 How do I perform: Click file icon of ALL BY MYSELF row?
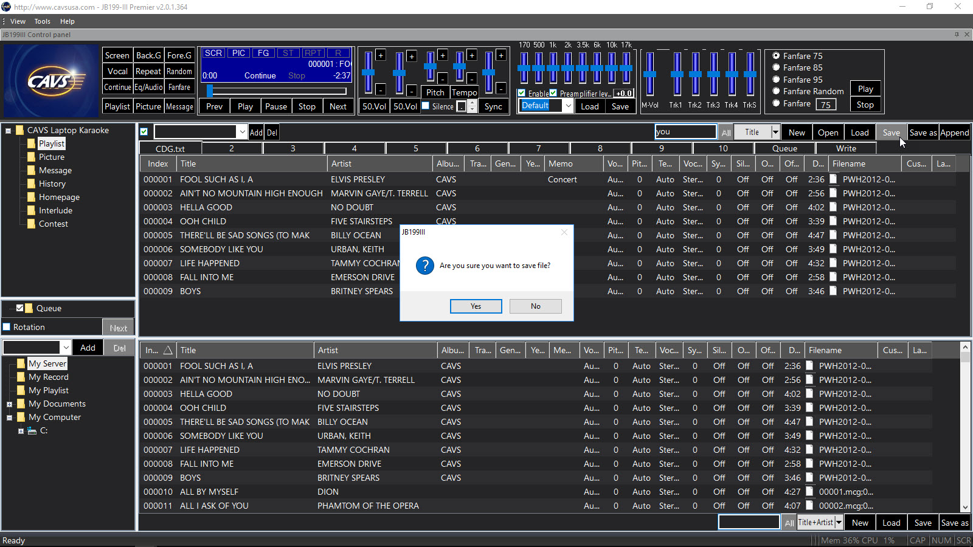click(809, 492)
